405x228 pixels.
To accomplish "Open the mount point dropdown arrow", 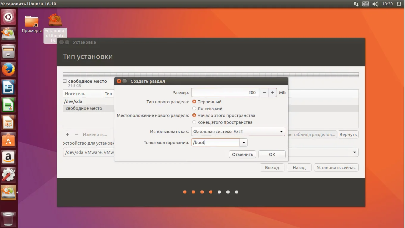I will tap(244, 143).
